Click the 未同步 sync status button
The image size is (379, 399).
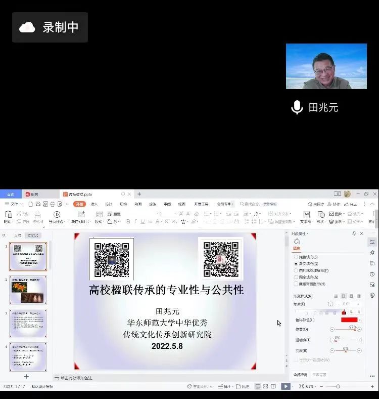316,204
